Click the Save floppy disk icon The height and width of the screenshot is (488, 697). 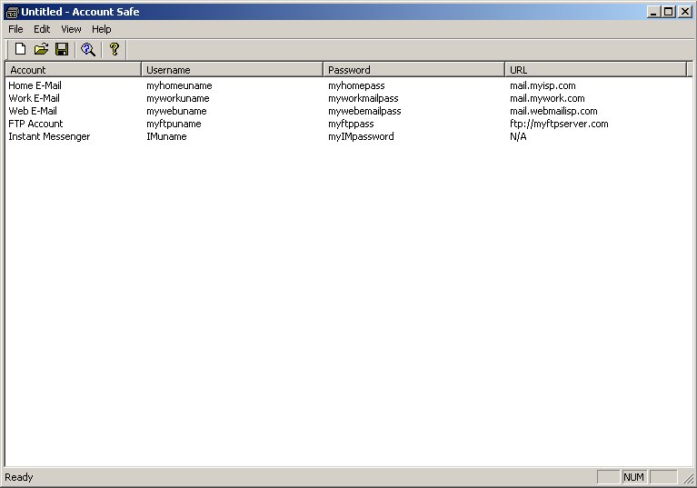point(62,49)
